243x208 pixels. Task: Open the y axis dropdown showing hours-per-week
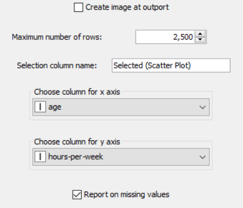[x=121, y=157]
